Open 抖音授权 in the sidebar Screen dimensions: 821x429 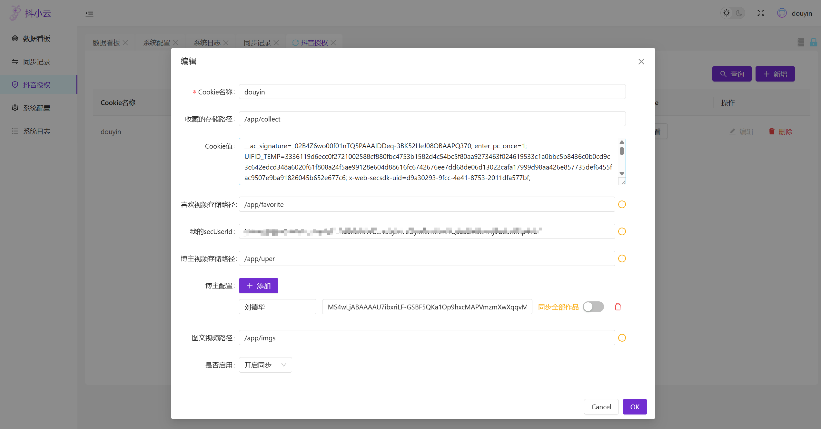(39, 85)
